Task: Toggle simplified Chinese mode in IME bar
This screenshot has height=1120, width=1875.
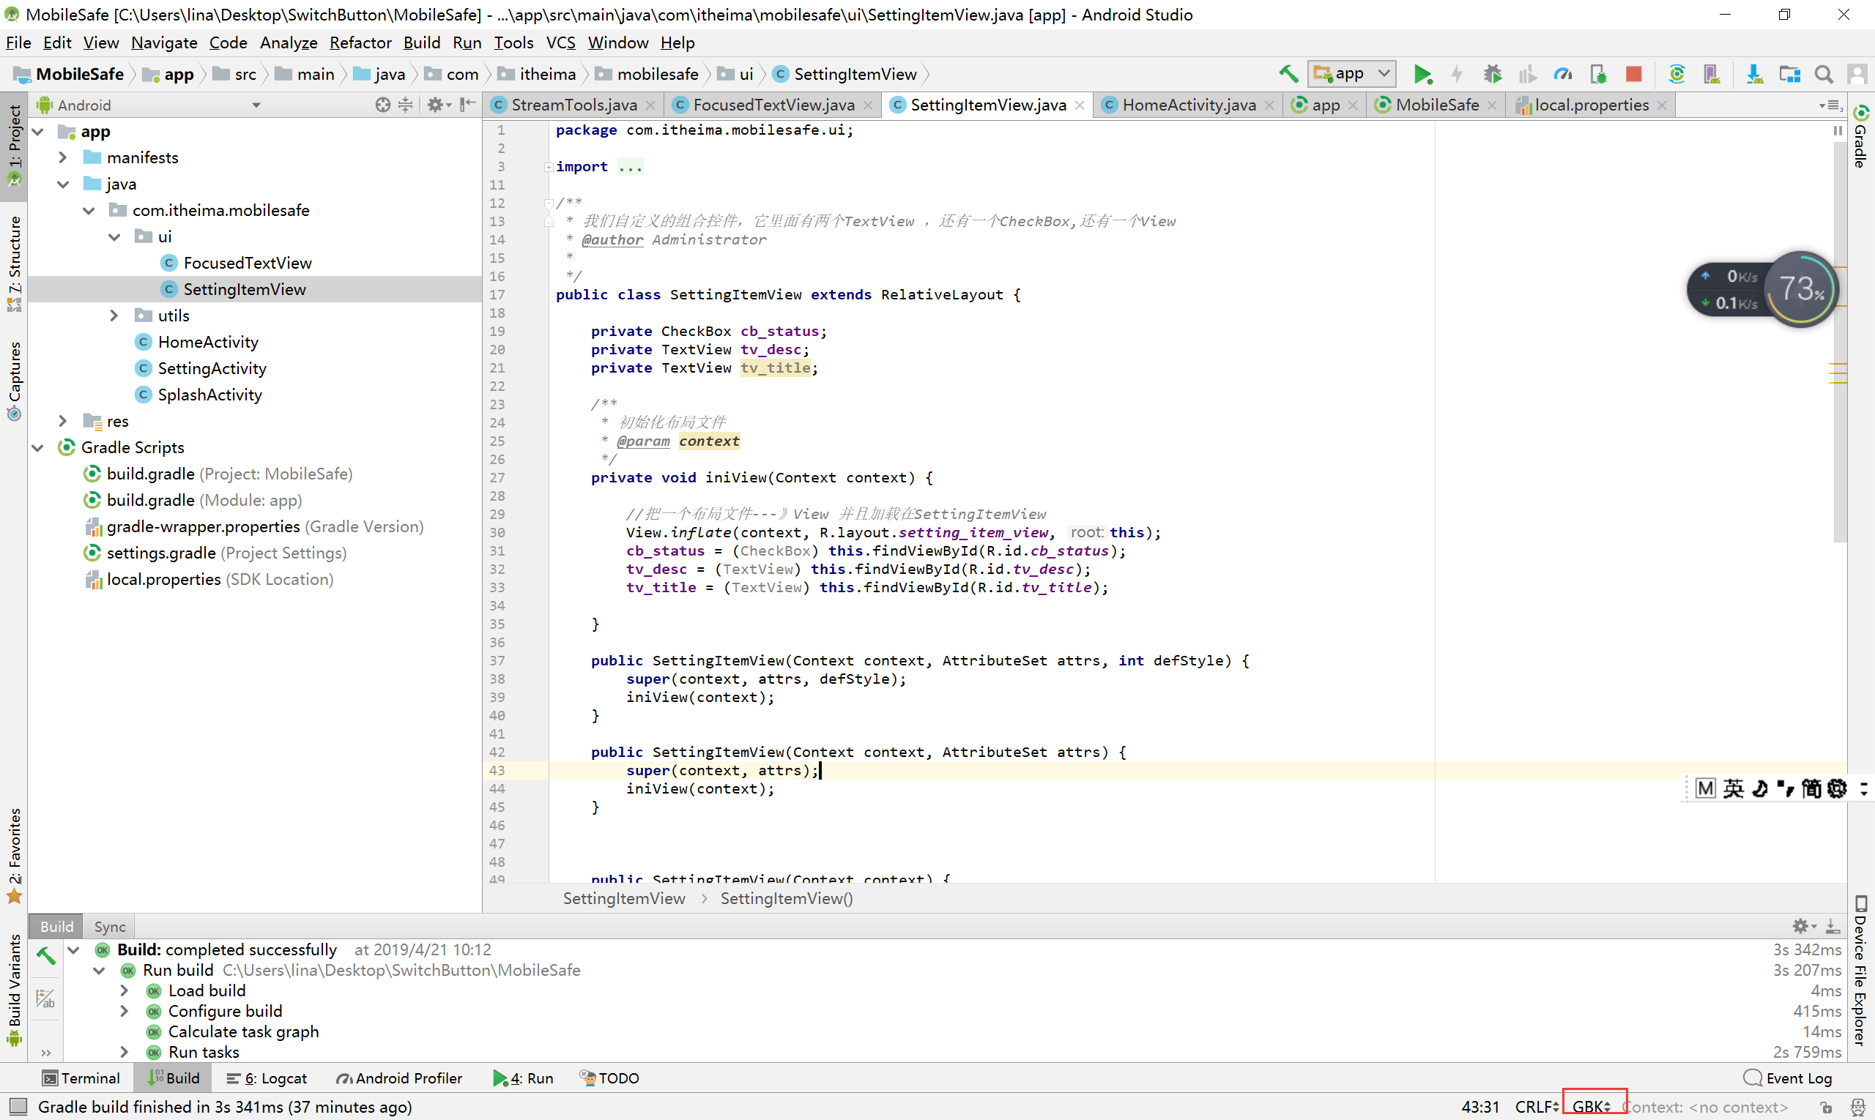Action: point(1811,788)
